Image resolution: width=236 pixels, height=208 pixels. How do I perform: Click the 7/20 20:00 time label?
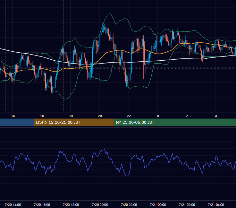(100, 205)
